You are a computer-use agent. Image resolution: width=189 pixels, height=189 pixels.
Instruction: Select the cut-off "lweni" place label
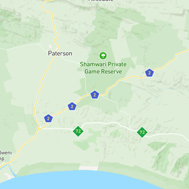6,153
